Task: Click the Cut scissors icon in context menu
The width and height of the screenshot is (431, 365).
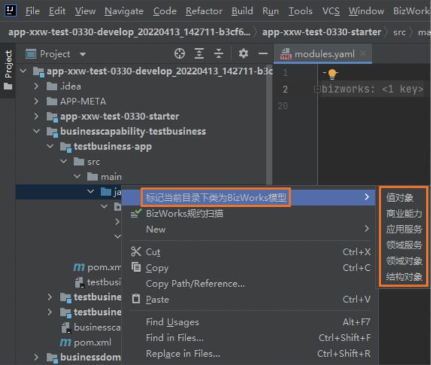Action: pos(136,252)
